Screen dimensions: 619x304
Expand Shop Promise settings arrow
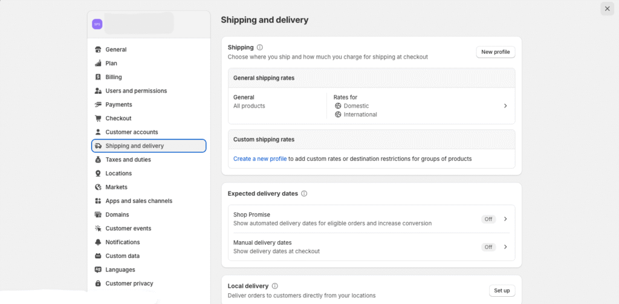[x=505, y=219]
